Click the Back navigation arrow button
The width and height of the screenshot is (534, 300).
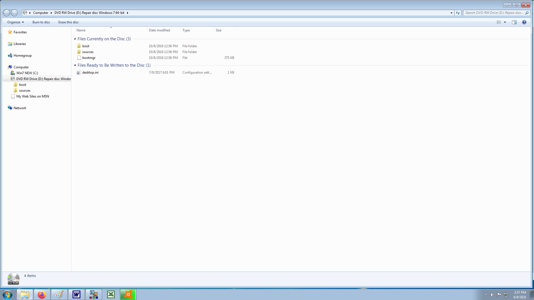[6, 13]
